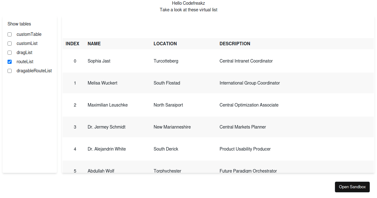The width and height of the screenshot is (377, 198).
Task: Click the Maximilian Leuschke name cell
Action: pyautogui.click(x=107, y=105)
